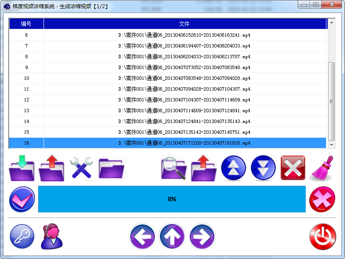The width and height of the screenshot is (345, 259).
Task: Click the round up arrow navigation button
Action: tap(172, 237)
